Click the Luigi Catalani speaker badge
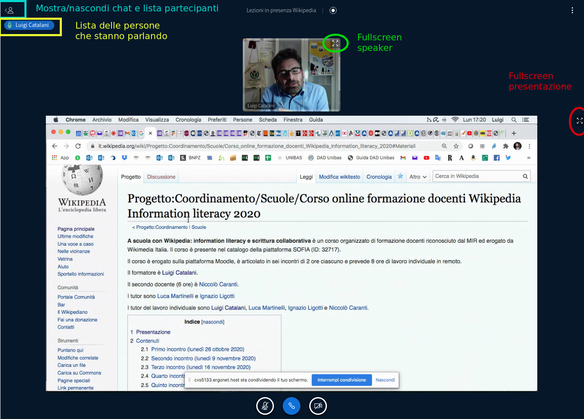The width and height of the screenshot is (584, 419). (x=29, y=25)
